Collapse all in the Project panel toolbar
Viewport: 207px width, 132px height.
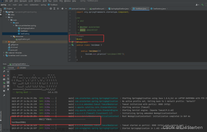(x=58, y=9)
